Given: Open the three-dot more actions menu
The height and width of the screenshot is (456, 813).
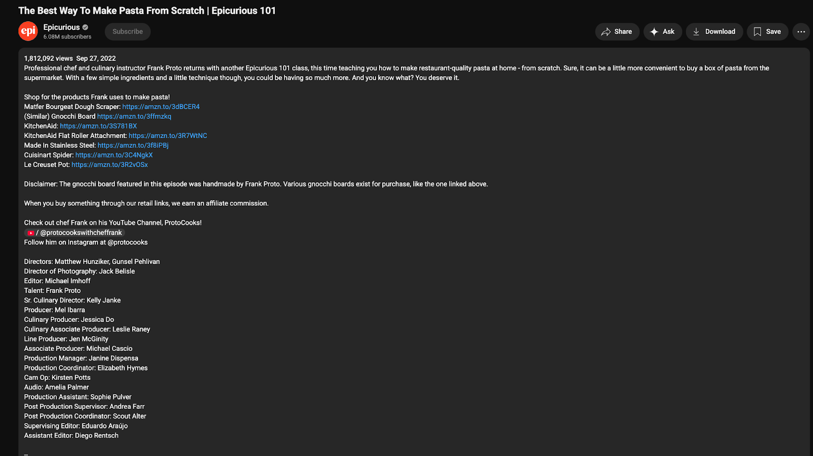Looking at the screenshot, I should [x=801, y=31].
